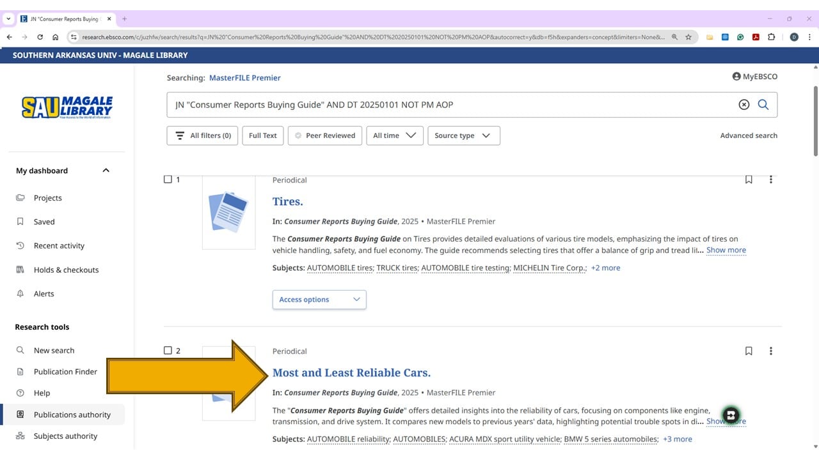Click the zoom magnifier icon in address bar
The height and width of the screenshot is (460, 819).
pos(674,37)
